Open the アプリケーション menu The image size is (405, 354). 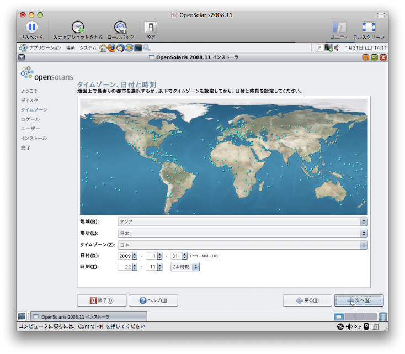[x=45, y=48]
